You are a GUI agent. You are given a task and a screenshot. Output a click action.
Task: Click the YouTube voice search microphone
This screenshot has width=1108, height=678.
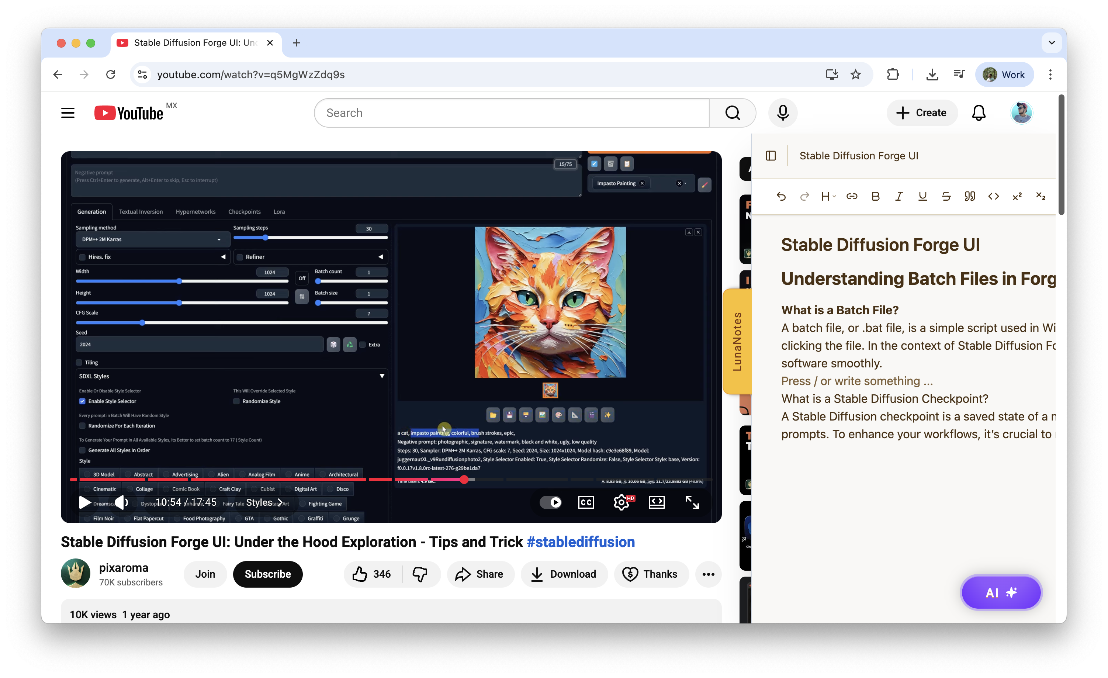click(782, 113)
